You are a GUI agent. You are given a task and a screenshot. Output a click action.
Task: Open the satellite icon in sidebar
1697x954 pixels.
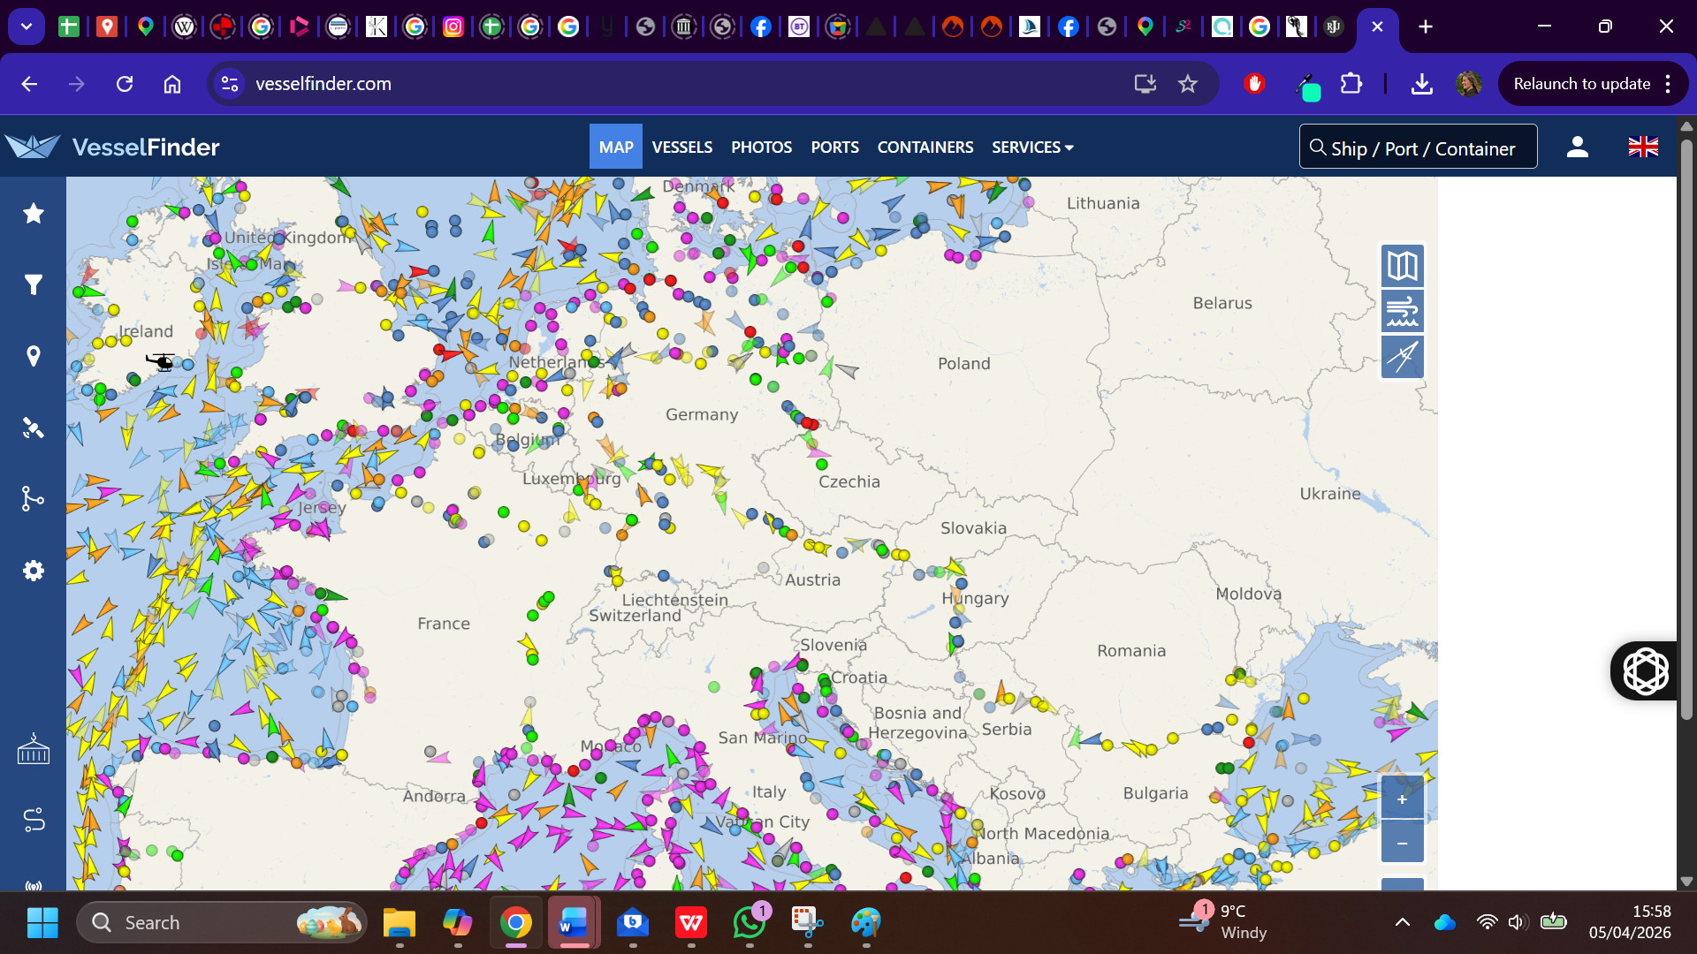34,428
